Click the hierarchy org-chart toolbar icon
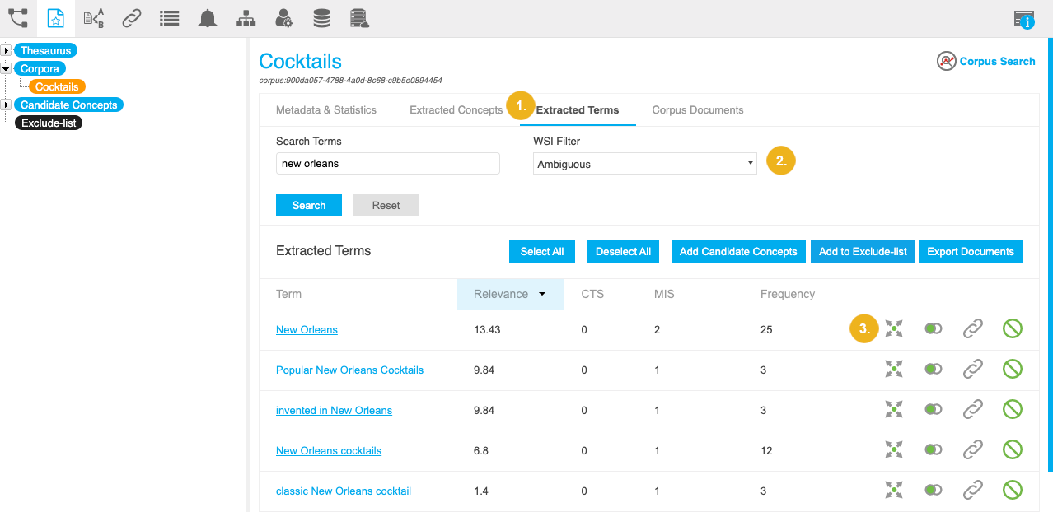The width and height of the screenshot is (1053, 512). [246, 18]
